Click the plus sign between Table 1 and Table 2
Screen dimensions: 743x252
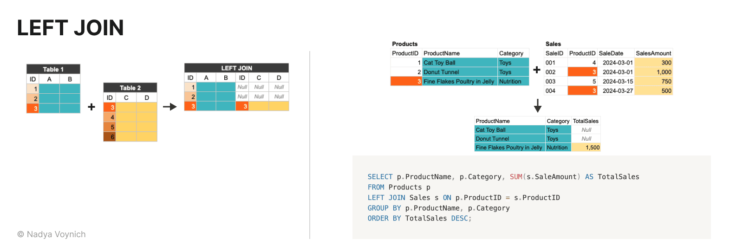[x=91, y=107]
